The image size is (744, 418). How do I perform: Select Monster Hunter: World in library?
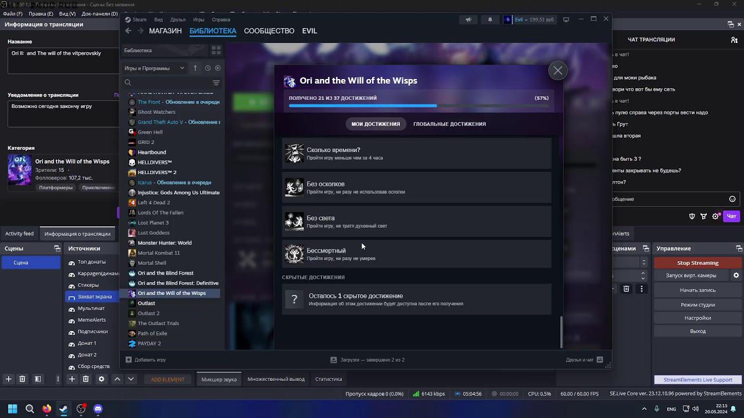pos(164,243)
